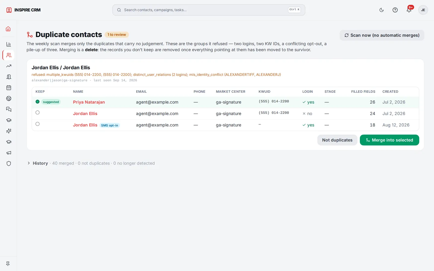This screenshot has height=271, width=434.
Task: Click the Not duplicates button
Action: tap(337, 140)
